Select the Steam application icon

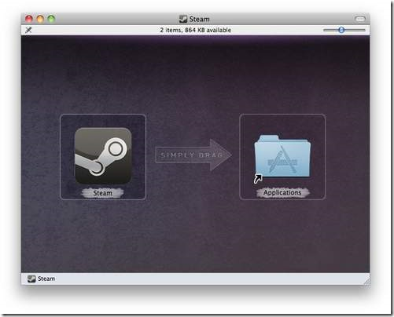pos(103,156)
